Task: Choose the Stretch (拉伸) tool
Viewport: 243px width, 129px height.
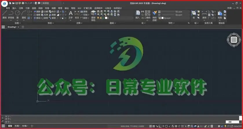Action: [45, 15]
